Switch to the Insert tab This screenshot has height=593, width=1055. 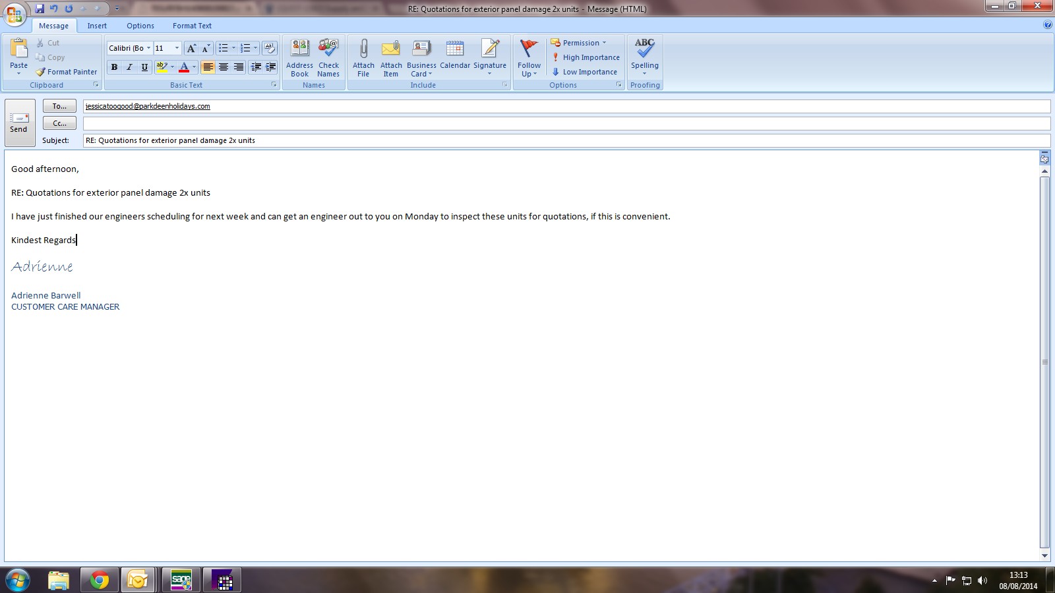97,26
